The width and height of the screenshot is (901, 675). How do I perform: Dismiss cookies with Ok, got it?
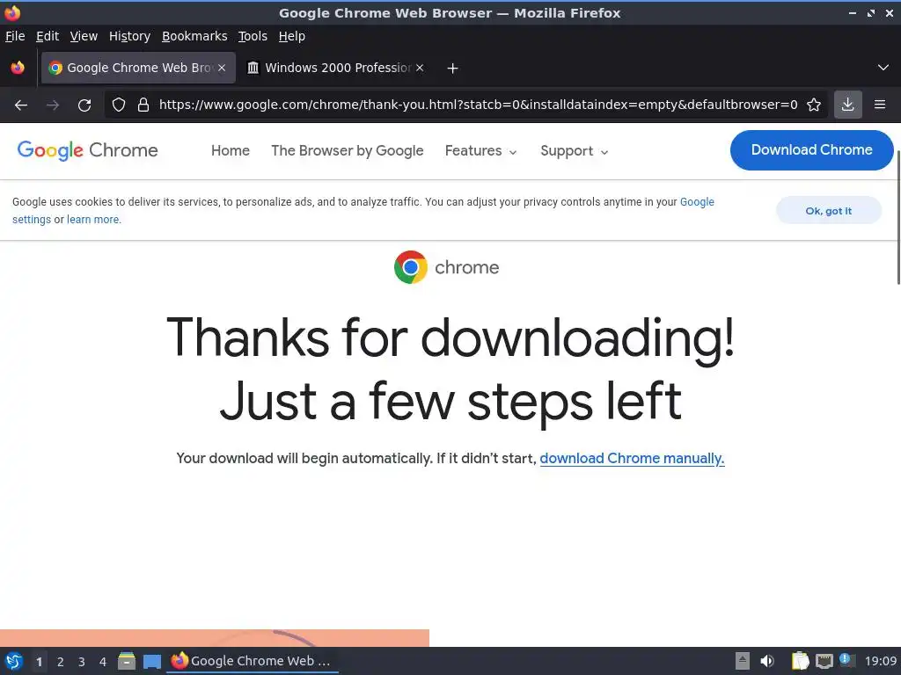point(828,211)
